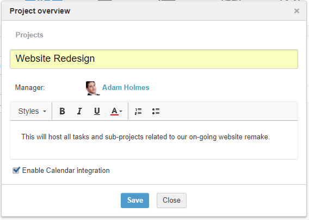Screen dimensions: 309x220
Task: Expand the text color arrow next to A
Action: (x=121, y=111)
